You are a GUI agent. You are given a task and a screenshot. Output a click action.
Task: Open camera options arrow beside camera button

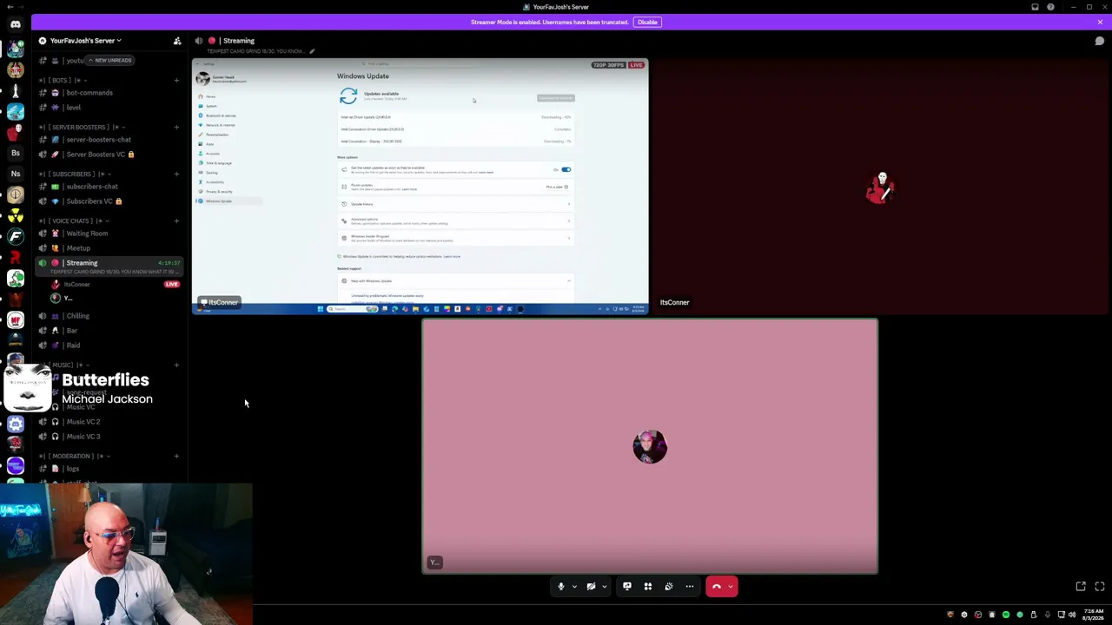[605, 587]
